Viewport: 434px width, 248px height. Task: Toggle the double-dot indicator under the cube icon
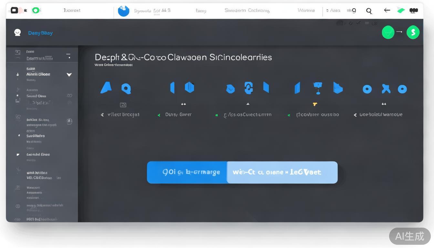[183, 104]
